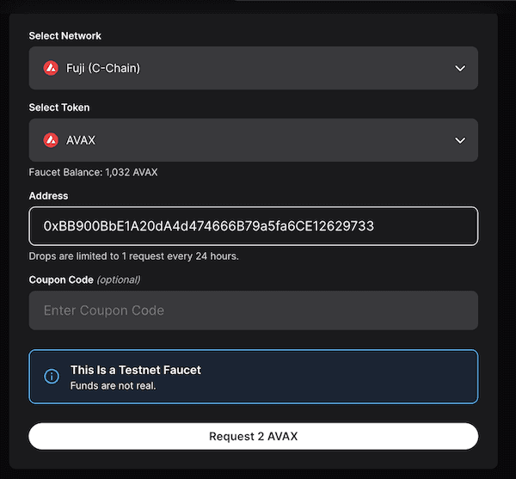The width and height of the screenshot is (516, 479).
Task: Click the Address field label
Action: pos(48,196)
